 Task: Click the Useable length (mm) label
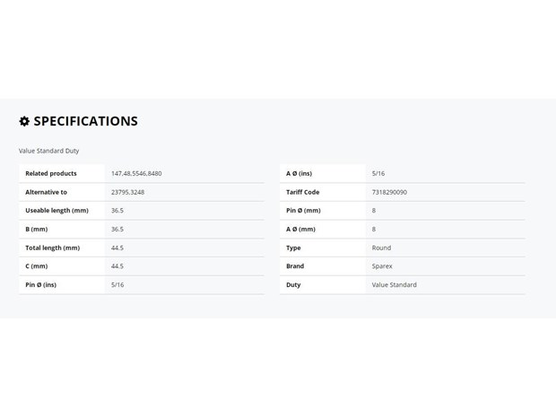click(x=56, y=211)
